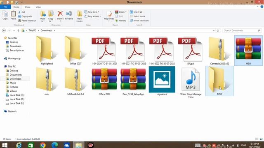Click Pictures under This PC

point(14,87)
